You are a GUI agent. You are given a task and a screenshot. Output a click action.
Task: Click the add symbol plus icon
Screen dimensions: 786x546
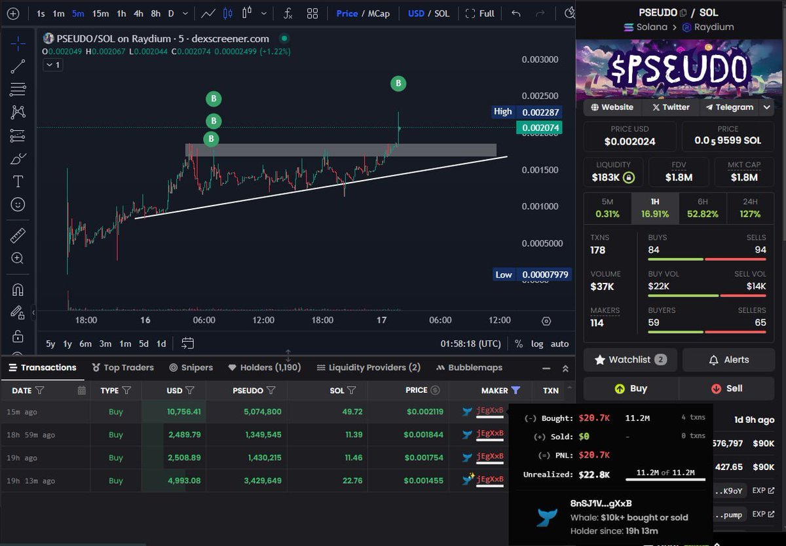coord(12,13)
